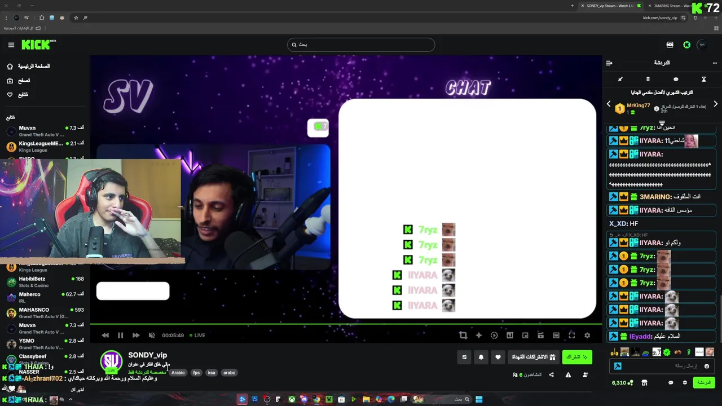The height and width of the screenshot is (406, 722).
Task: Toggle the bell notifications button
Action: click(x=481, y=357)
